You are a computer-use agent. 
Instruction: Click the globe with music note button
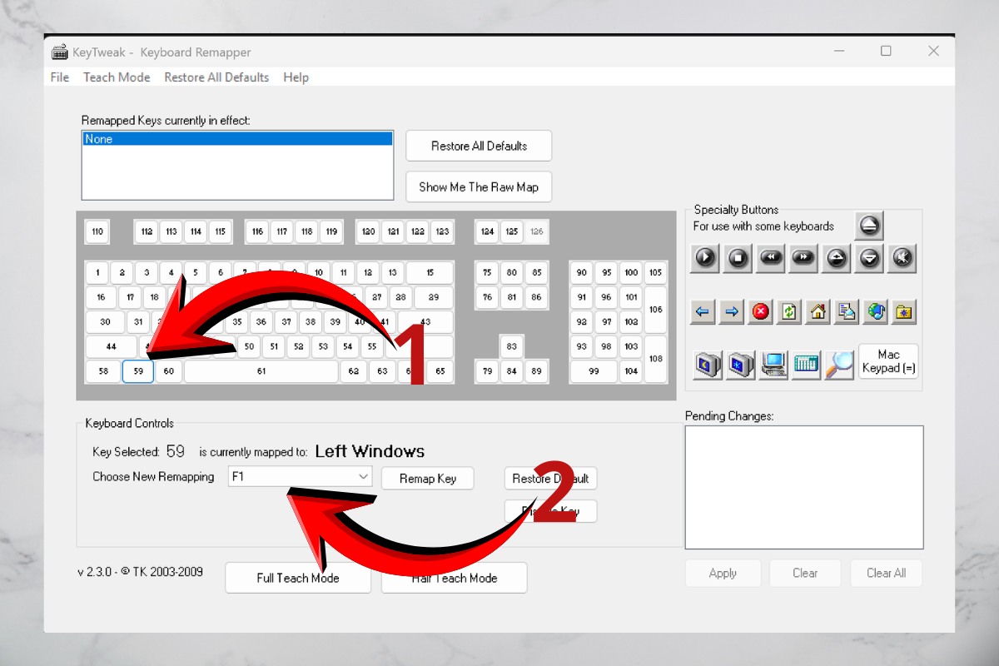tap(876, 312)
